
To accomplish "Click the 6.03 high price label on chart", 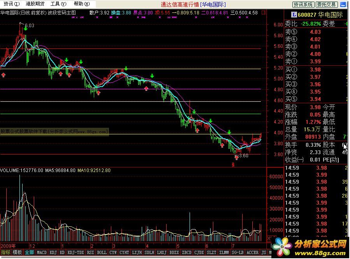I will click(x=30, y=25).
